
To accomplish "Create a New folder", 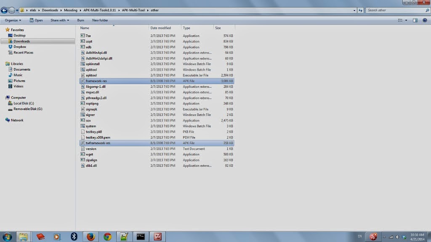I will click(100, 20).
